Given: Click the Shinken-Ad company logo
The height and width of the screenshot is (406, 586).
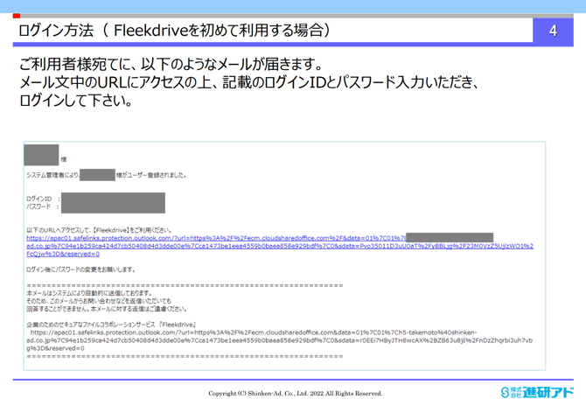Looking at the screenshot, I should point(537,392).
